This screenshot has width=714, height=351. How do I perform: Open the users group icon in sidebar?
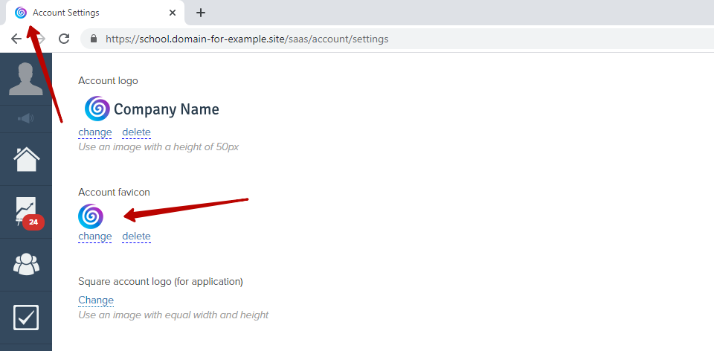(x=27, y=264)
